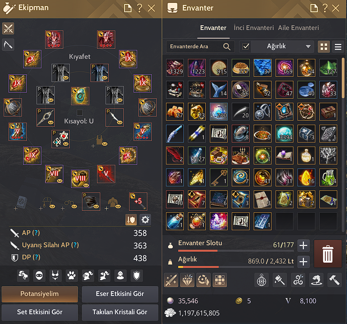This screenshot has height=324, width=347.
Task: Click the Takılan Kristali Gör button
Action: pos(120,312)
